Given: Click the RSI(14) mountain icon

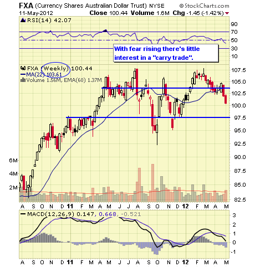Looking at the screenshot, I should [x=23, y=20].
